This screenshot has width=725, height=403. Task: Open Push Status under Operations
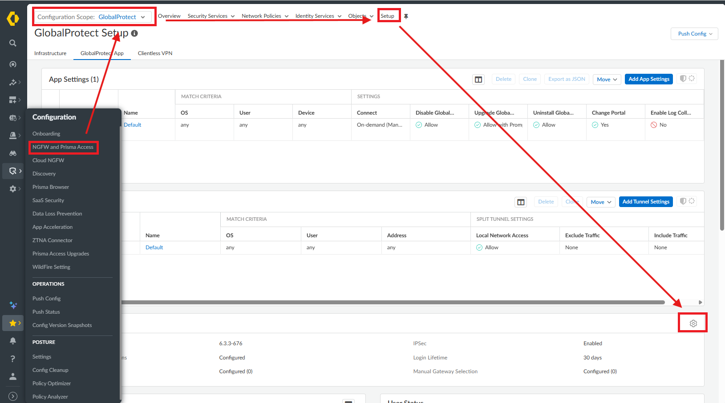(46, 312)
